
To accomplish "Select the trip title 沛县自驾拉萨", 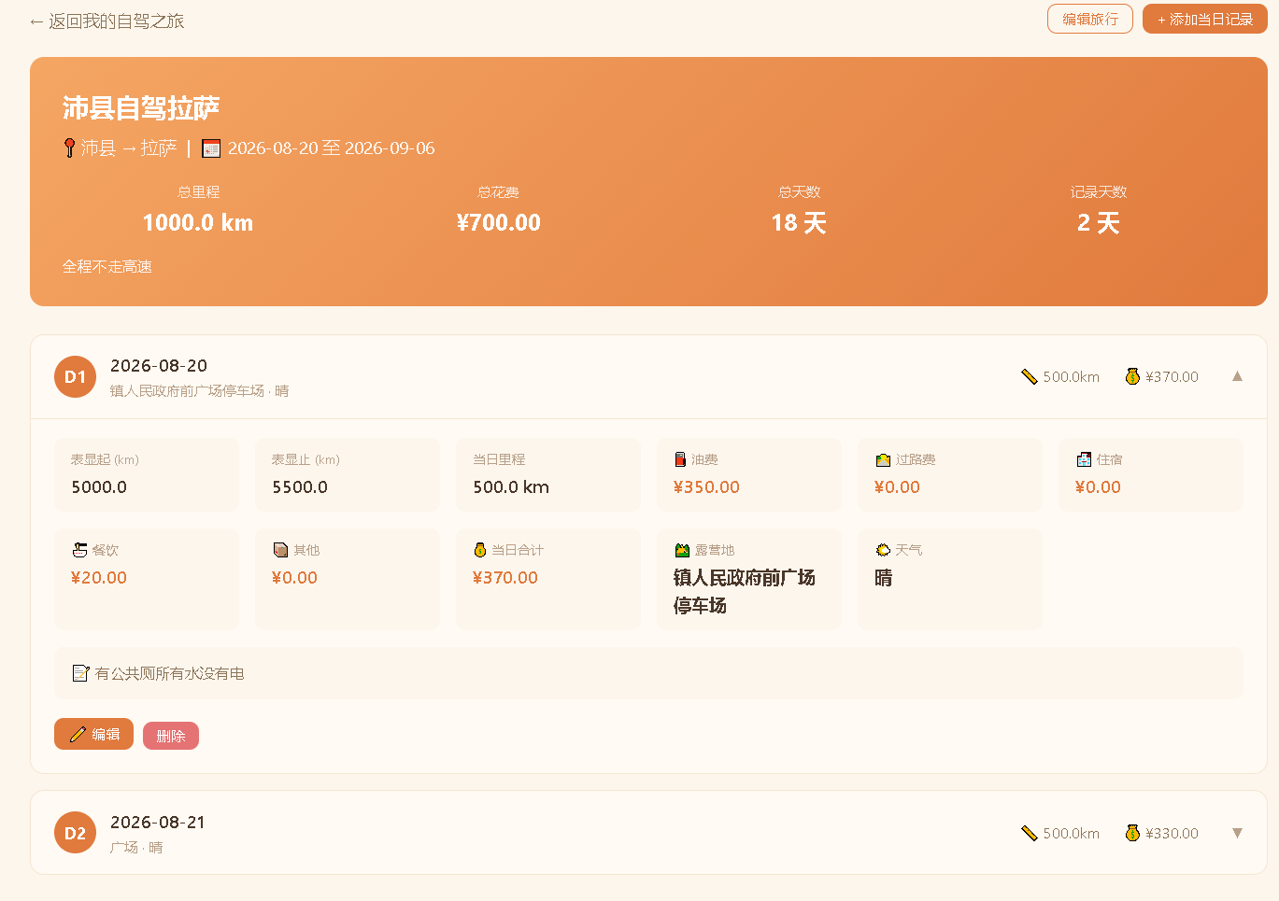I will (x=141, y=108).
